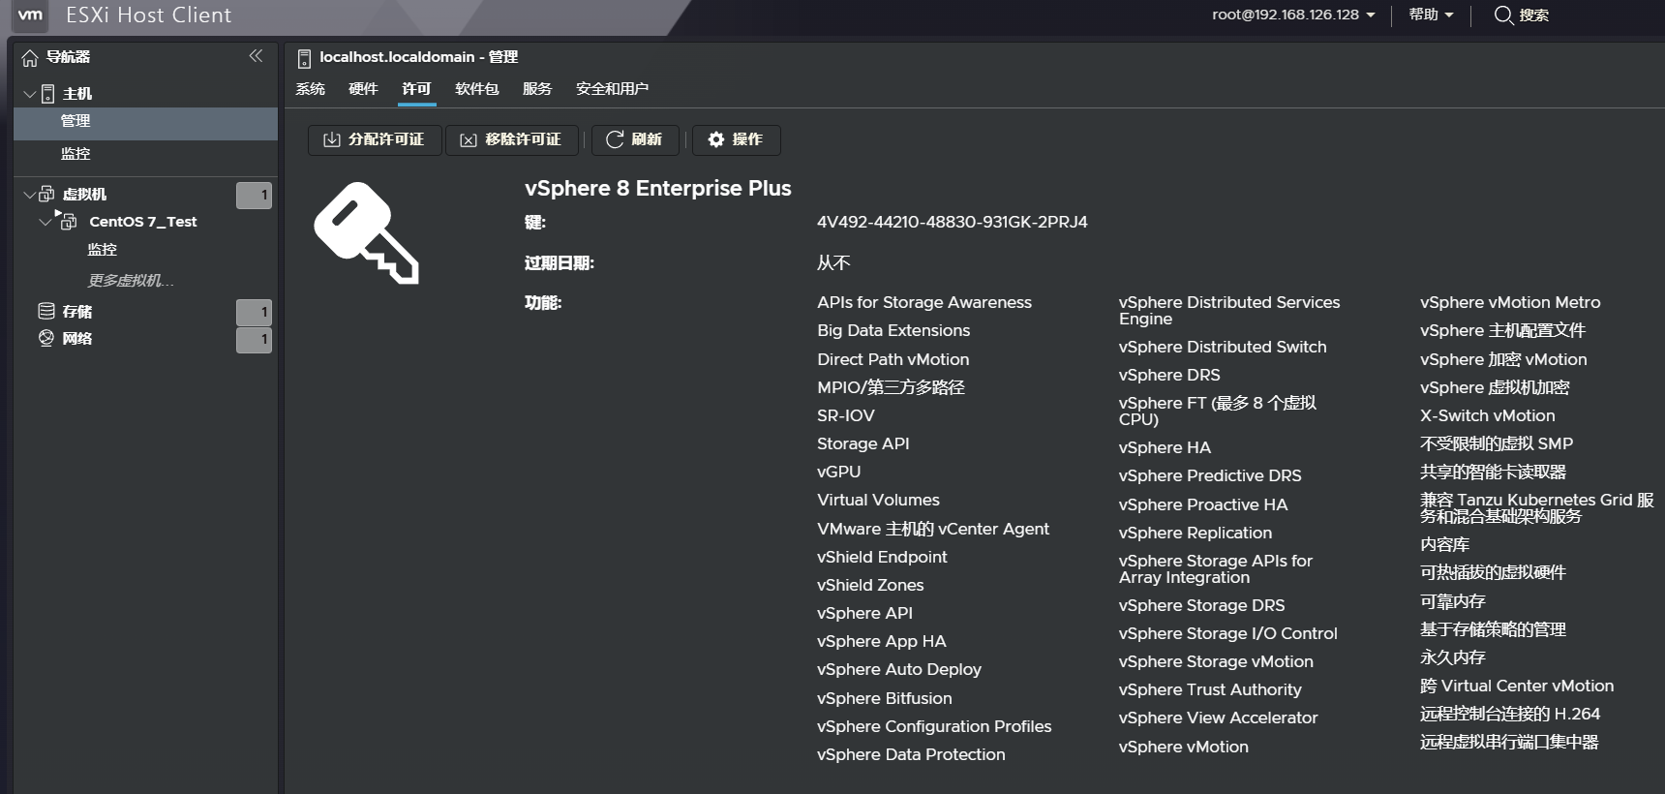
Task: Click the feature vSphere Distributed Switch
Action: coord(1223,347)
